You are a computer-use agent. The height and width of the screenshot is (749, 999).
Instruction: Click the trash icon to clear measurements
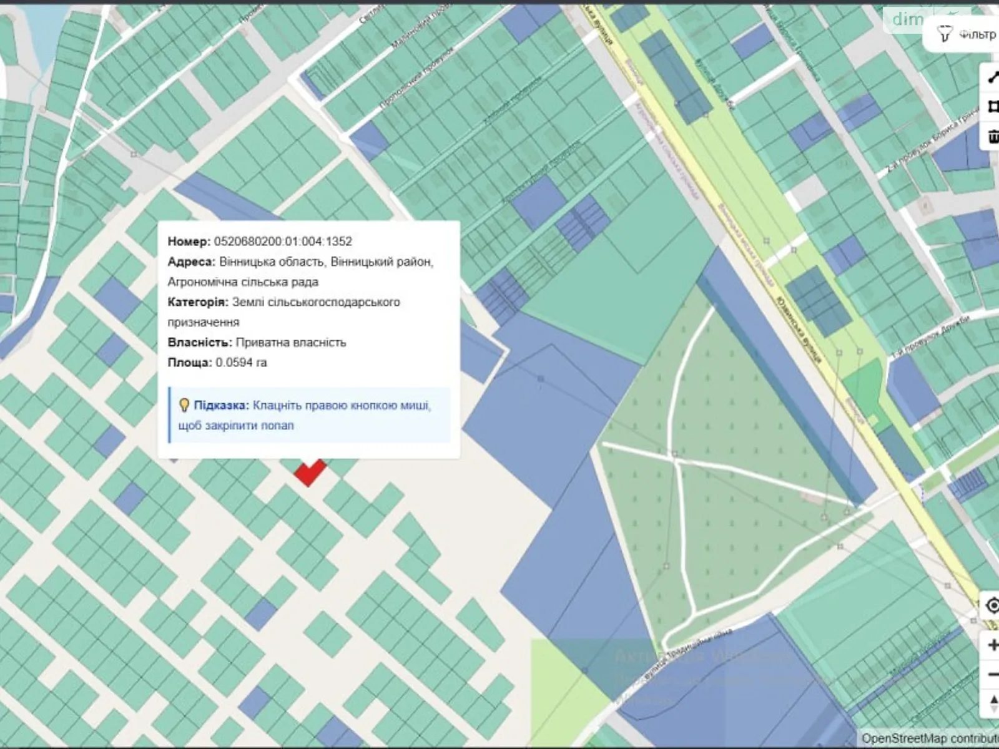[994, 137]
